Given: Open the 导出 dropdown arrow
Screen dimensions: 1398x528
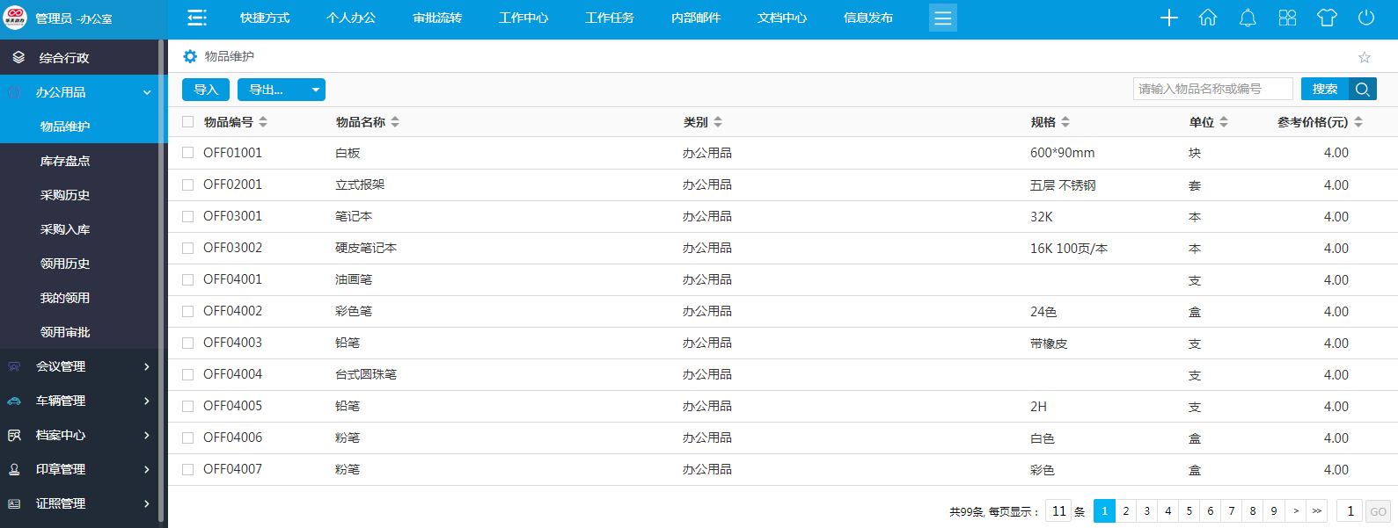Looking at the screenshot, I should pos(316,90).
